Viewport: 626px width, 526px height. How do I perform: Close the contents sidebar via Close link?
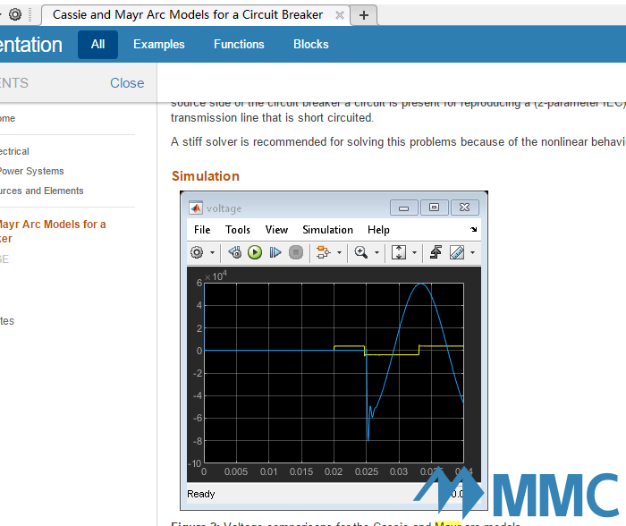tap(127, 83)
